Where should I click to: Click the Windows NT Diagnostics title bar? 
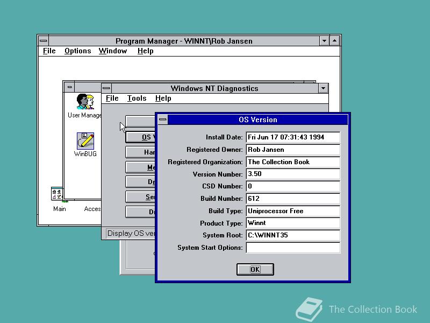click(214, 88)
